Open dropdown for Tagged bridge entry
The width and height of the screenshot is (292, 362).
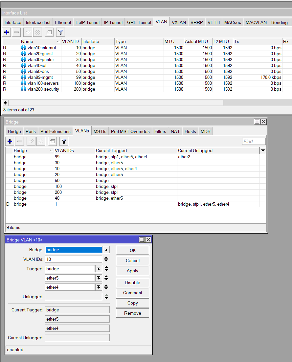click(x=99, y=269)
